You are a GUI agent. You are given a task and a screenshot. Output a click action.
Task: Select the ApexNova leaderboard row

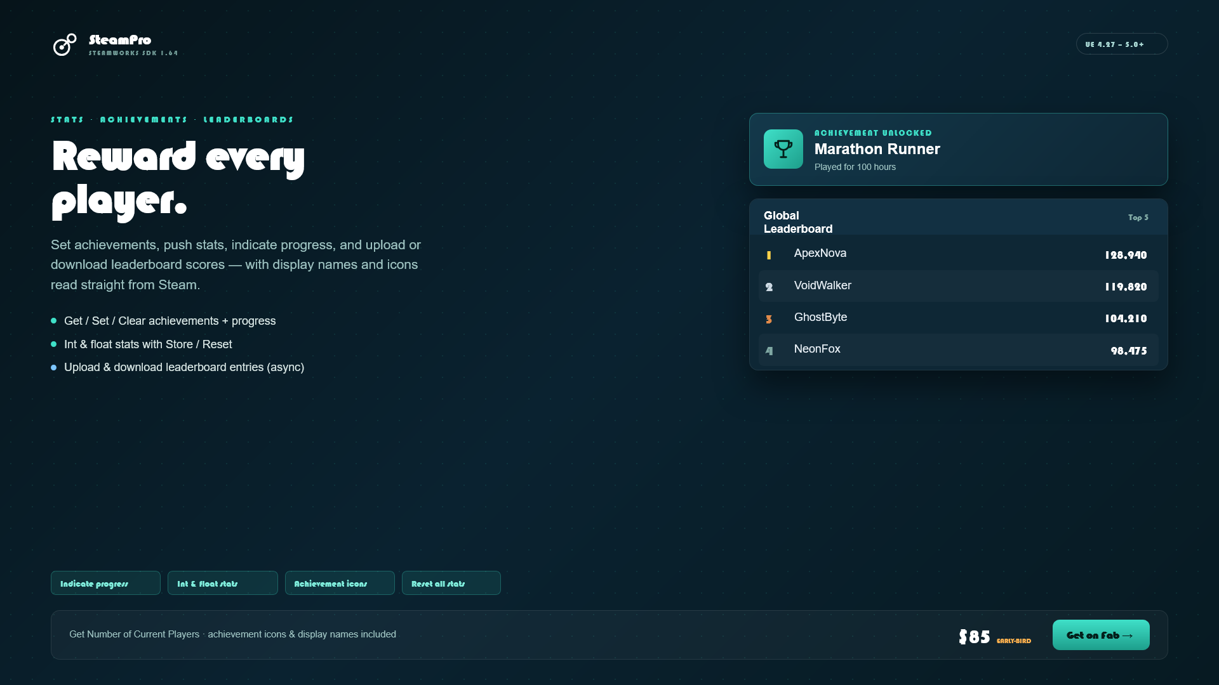pos(958,254)
